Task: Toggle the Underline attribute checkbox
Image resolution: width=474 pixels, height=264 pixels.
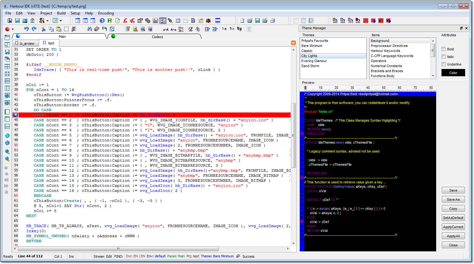Action: (x=444, y=64)
